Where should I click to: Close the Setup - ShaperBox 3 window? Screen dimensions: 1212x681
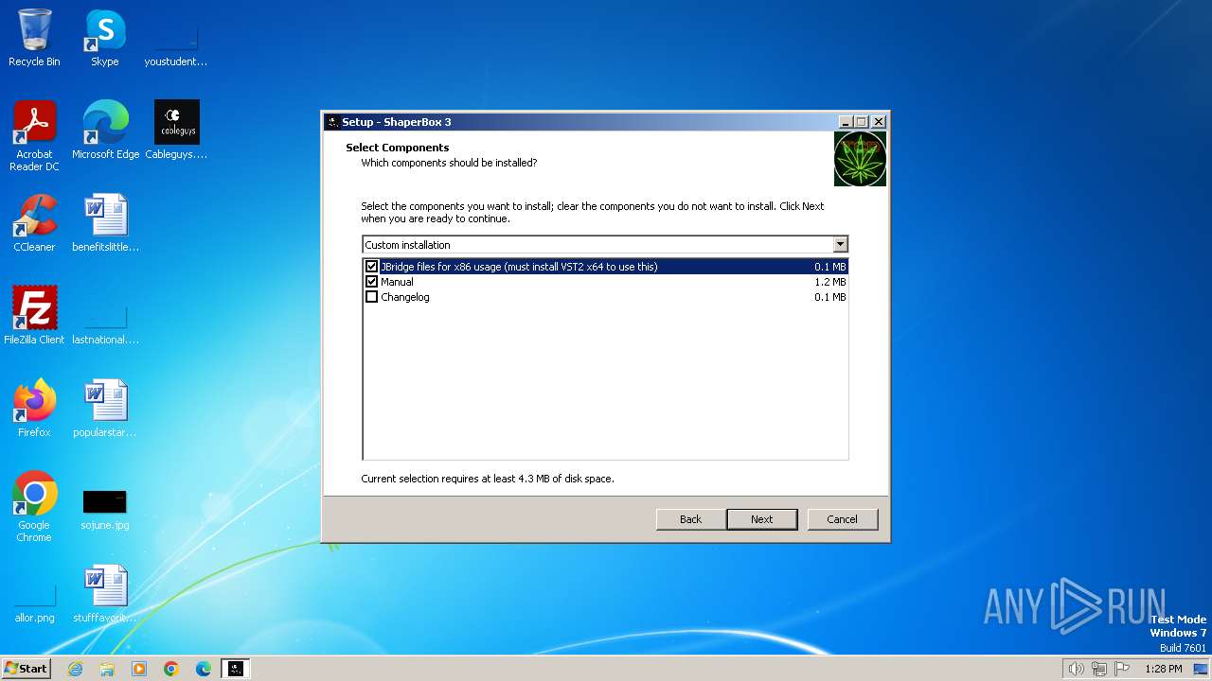coord(878,122)
